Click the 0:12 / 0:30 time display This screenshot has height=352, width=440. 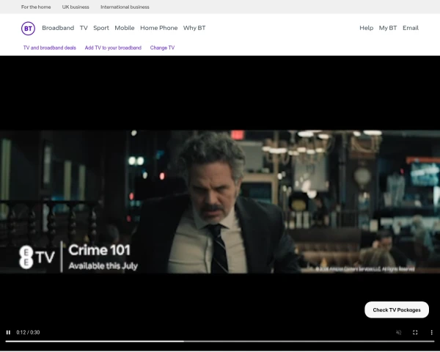point(28,332)
